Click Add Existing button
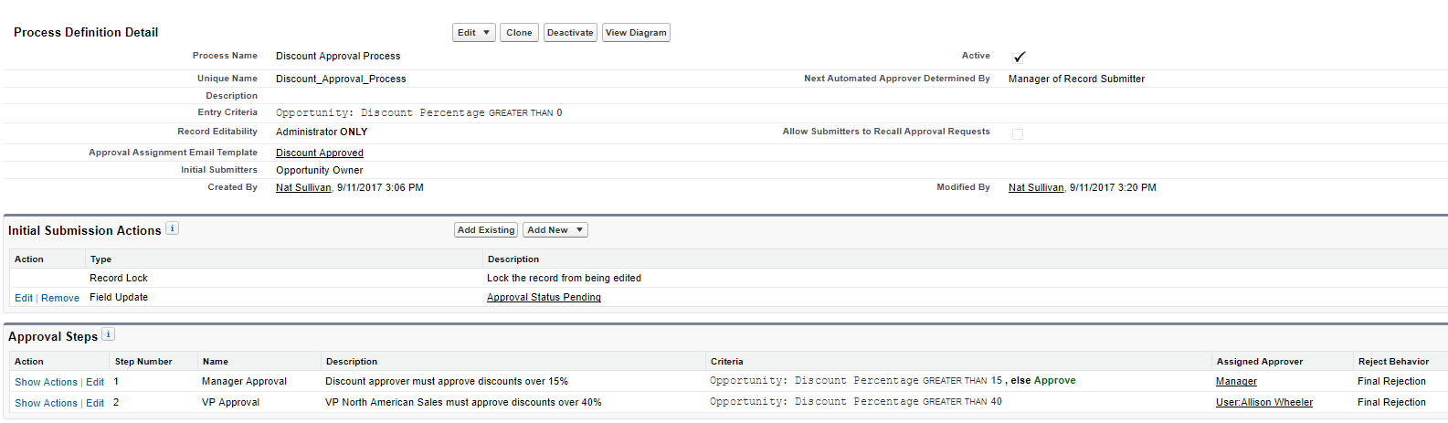Screen dimensions: 1448x423 click(x=486, y=230)
